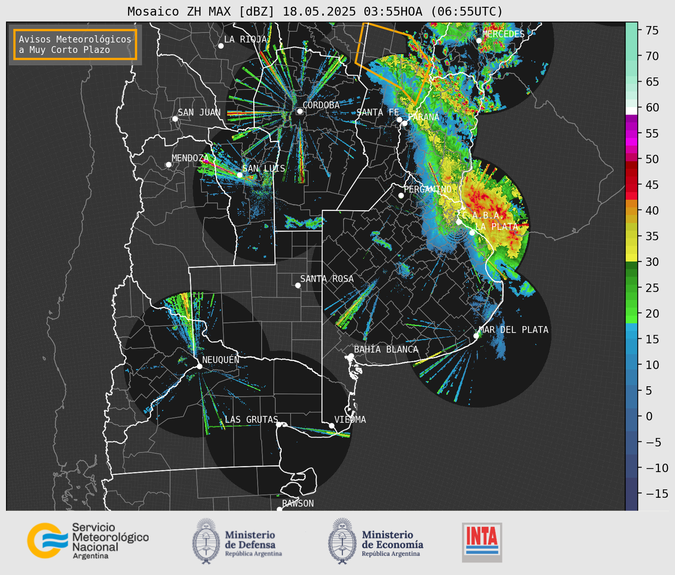
Task: Select the CORDOBA city label
Action: [321, 105]
